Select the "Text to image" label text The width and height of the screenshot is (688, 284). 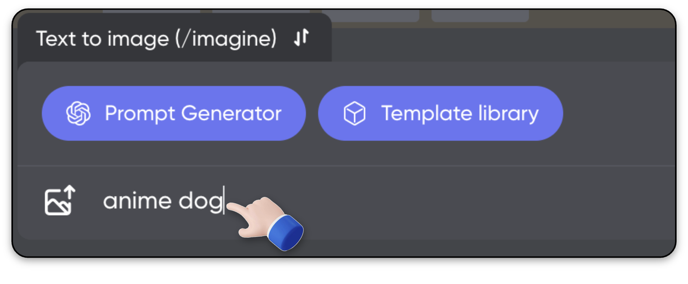(x=102, y=39)
